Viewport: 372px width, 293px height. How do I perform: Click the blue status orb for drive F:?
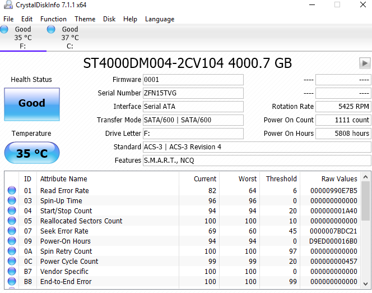pos(4,29)
